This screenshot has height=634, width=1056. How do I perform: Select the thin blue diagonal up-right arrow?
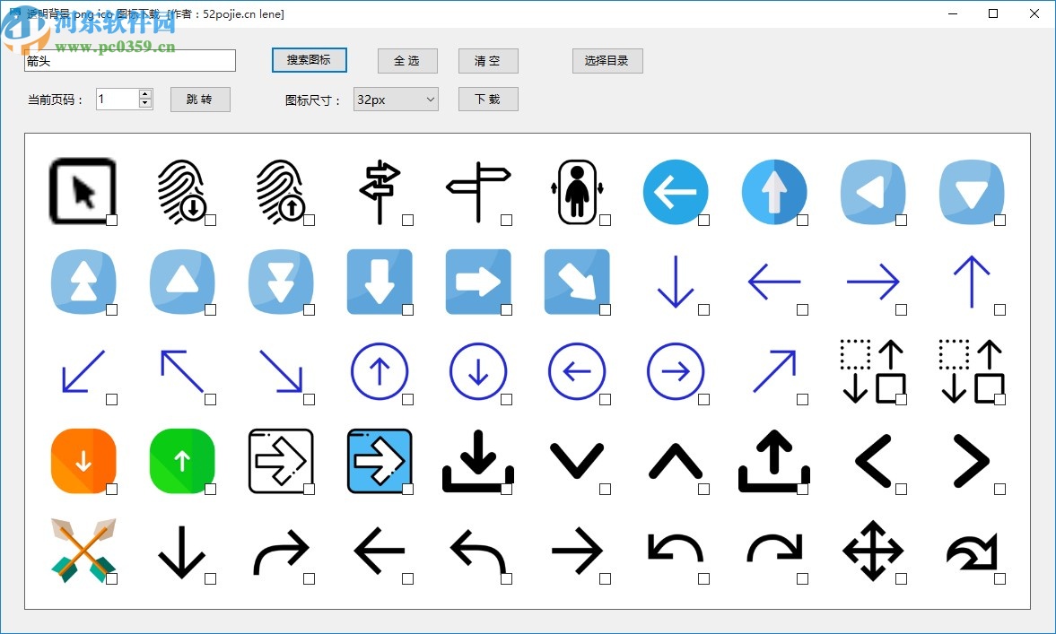pos(773,371)
